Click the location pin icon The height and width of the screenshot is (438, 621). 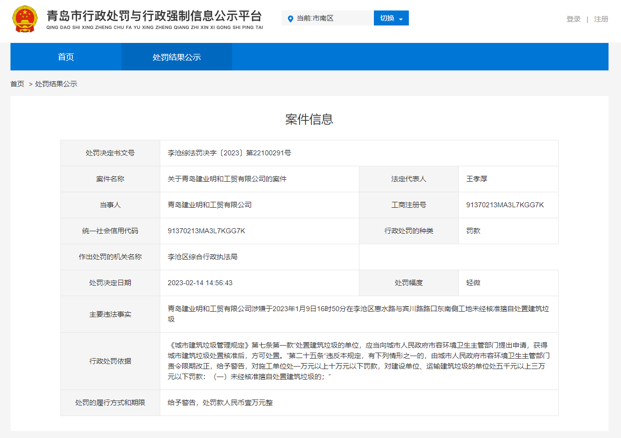click(x=291, y=18)
